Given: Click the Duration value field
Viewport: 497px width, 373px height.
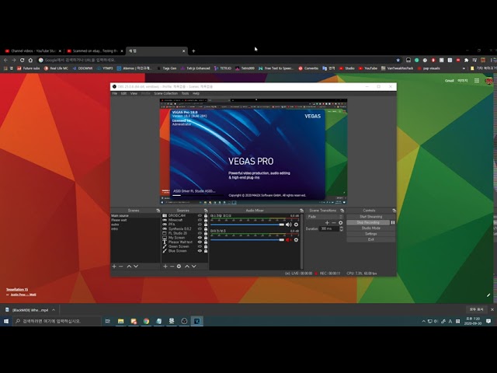Looking at the screenshot, I should coord(328,228).
